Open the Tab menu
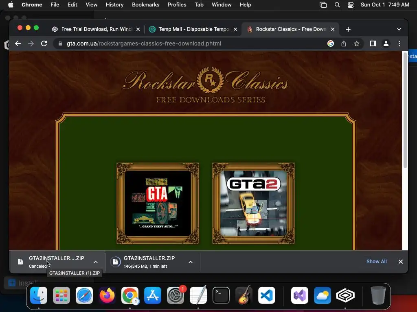Viewport: 417px width, 312px height. 199,5
